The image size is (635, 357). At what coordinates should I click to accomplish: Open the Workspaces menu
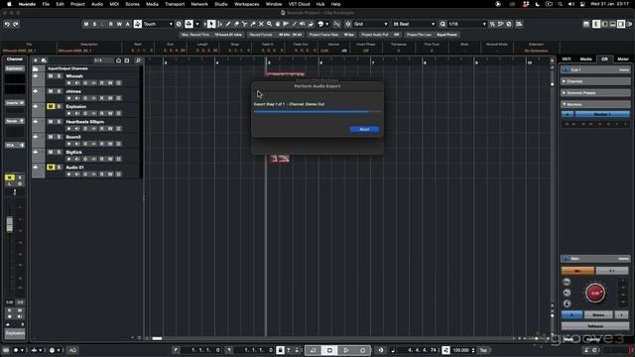tap(247, 4)
